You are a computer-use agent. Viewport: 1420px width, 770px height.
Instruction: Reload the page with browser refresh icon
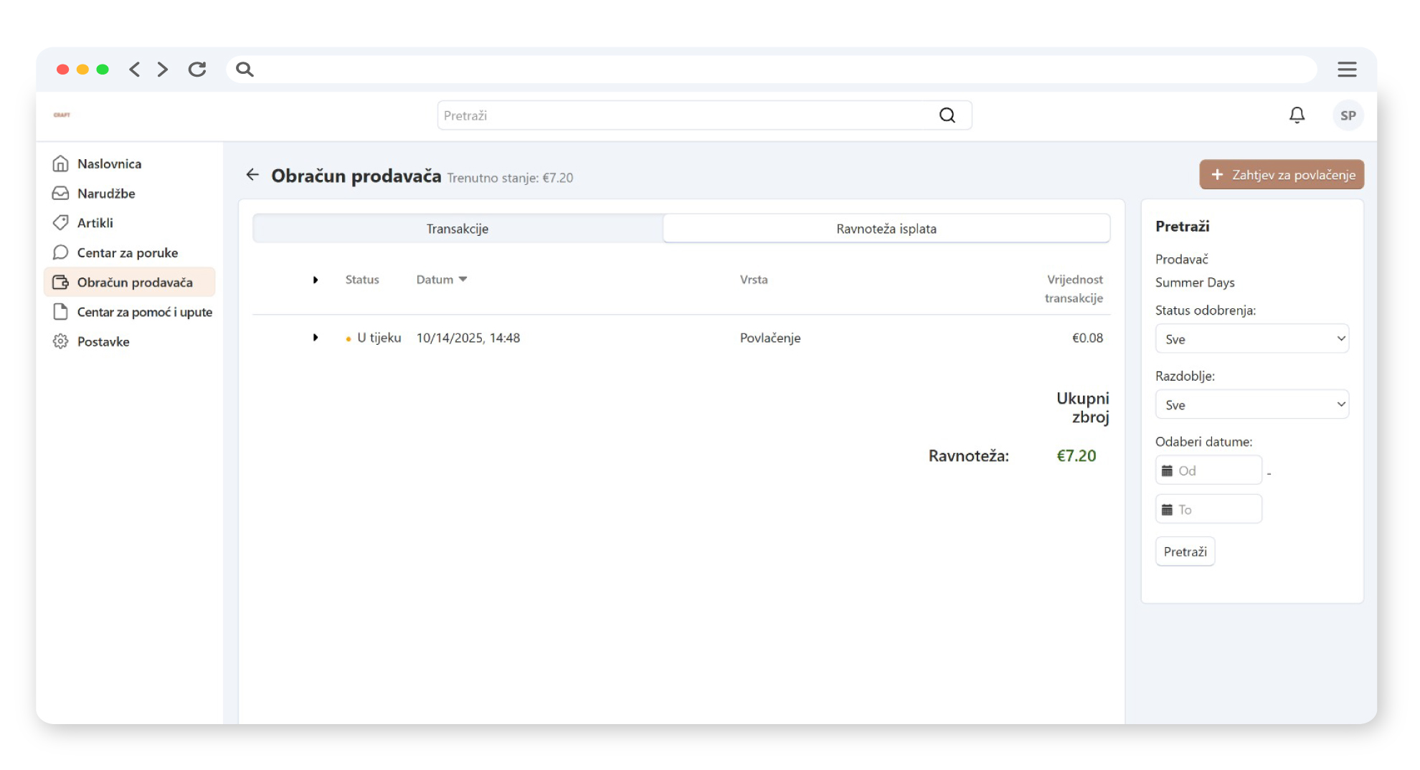197,70
